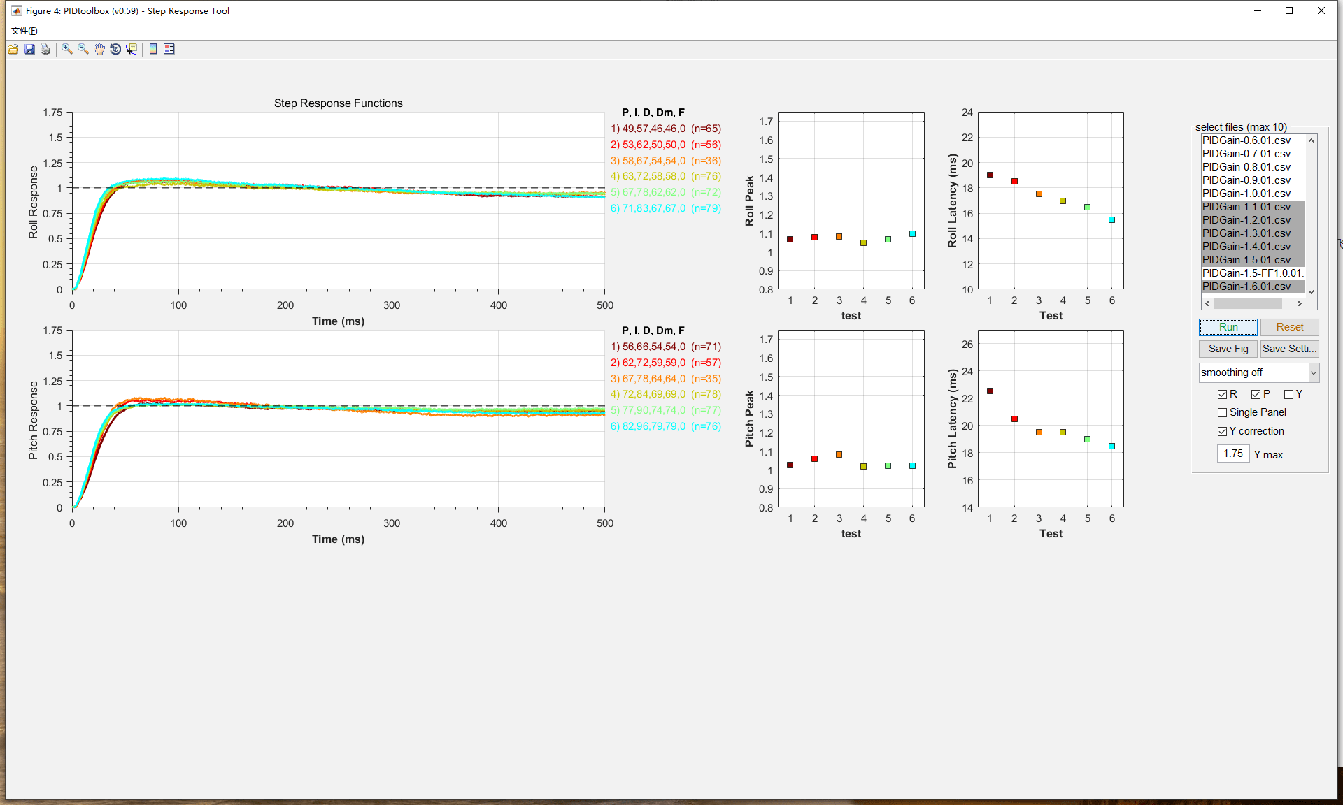Save the figure with the floppy disk icon
The width and height of the screenshot is (1343, 805).
click(x=29, y=49)
